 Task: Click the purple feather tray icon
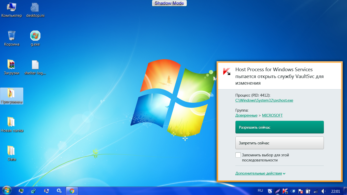pyautogui.click(x=278, y=191)
